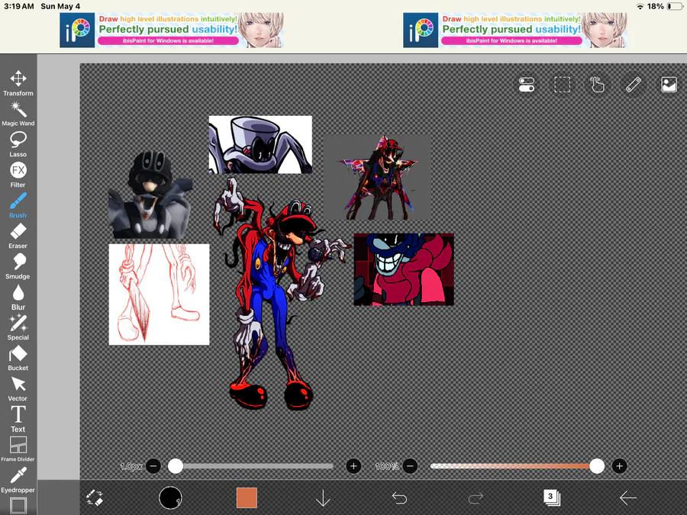Decrease brush thickness with minus button
This screenshot has height=515, width=687.
coord(153,466)
